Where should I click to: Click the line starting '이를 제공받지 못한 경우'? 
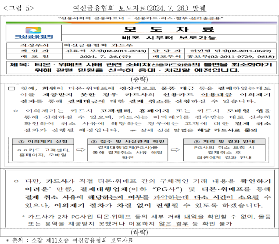coord(145,95)
